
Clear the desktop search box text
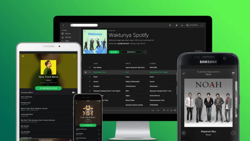96,25
